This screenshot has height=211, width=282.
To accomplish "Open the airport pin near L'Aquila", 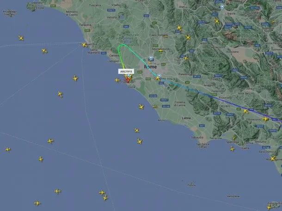I will click(222, 7).
